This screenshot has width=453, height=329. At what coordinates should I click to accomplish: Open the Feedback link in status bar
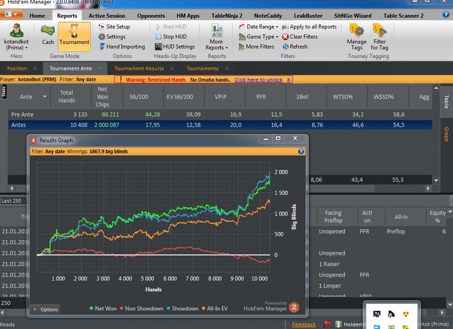pos(304,324)
